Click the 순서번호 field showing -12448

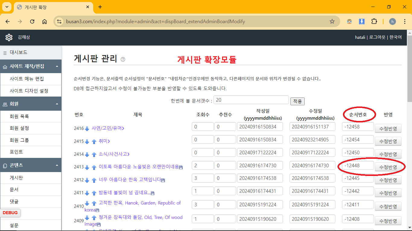pyautogui.click(x=358, y=165)
